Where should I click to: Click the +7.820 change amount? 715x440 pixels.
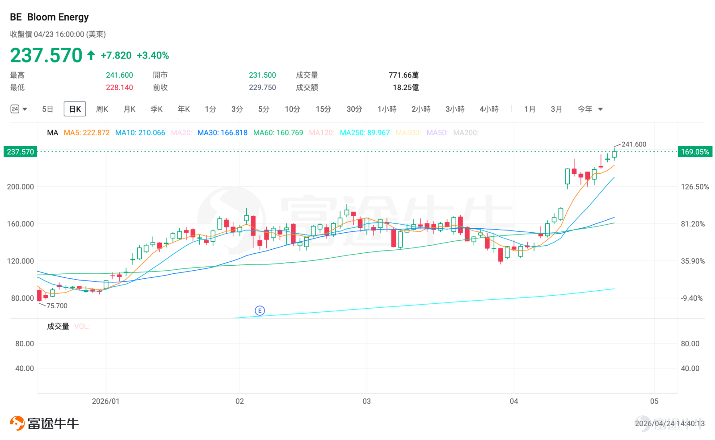116,55
